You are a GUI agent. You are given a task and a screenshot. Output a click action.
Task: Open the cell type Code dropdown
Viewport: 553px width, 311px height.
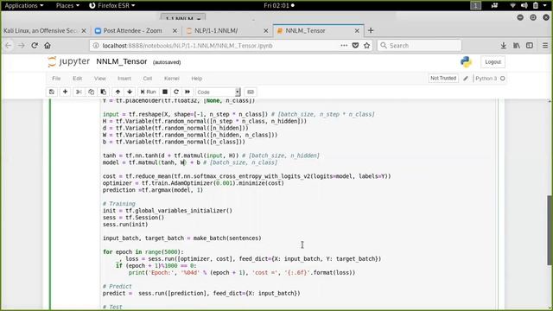(218, 92)
